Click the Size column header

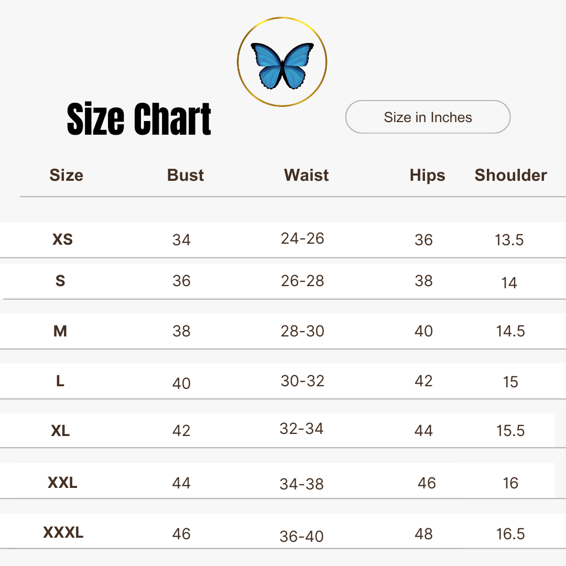click(x=66, y=175)
